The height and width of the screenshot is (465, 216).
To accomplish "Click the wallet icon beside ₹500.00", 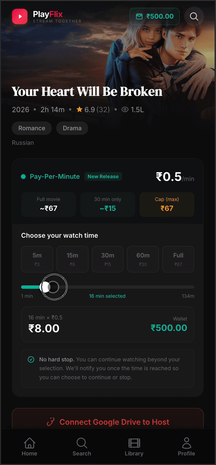I will [139, 16].
